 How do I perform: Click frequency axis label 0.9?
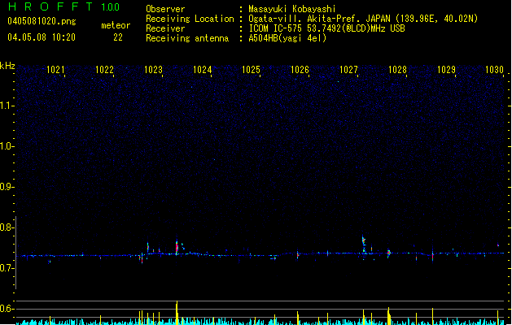(x=7, y=187)
